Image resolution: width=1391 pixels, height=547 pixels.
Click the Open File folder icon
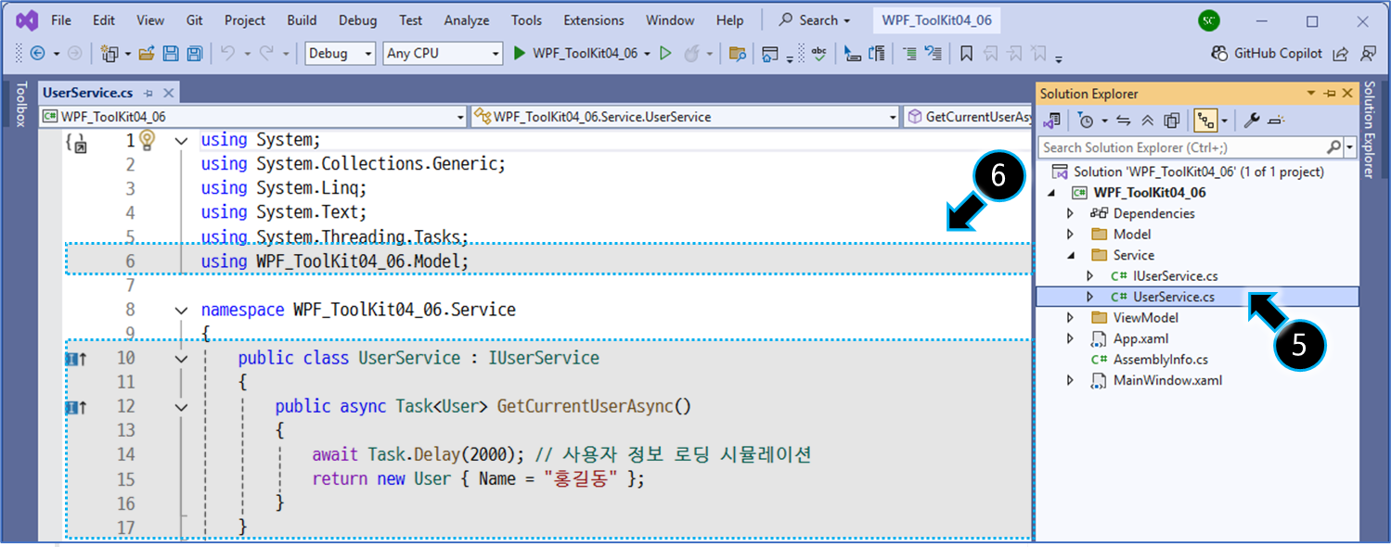[x=147, y=54]
